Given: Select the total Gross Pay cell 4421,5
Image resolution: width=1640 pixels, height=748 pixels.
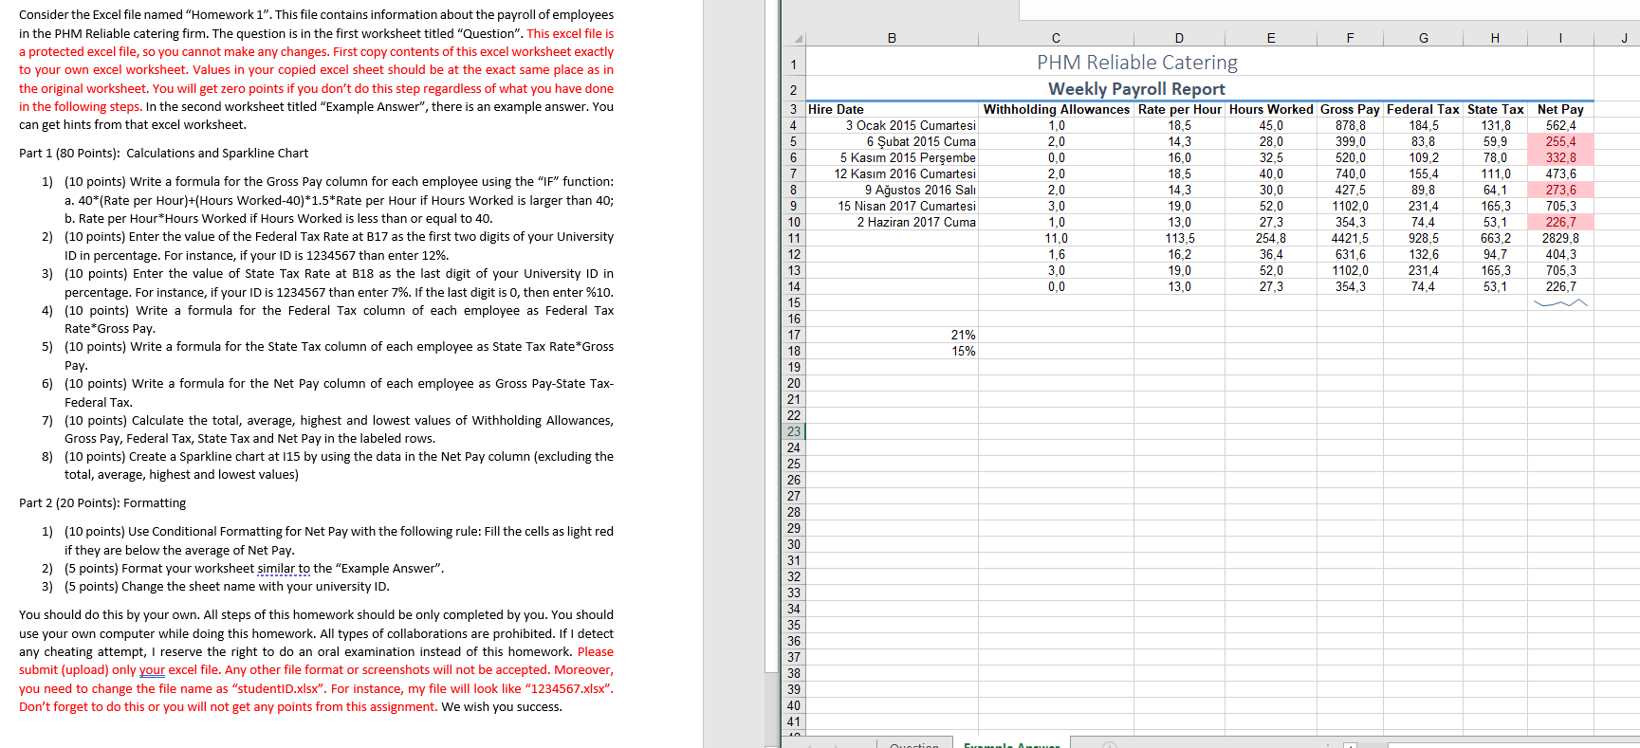Looking at the screenshot, I should [1350, 238].
